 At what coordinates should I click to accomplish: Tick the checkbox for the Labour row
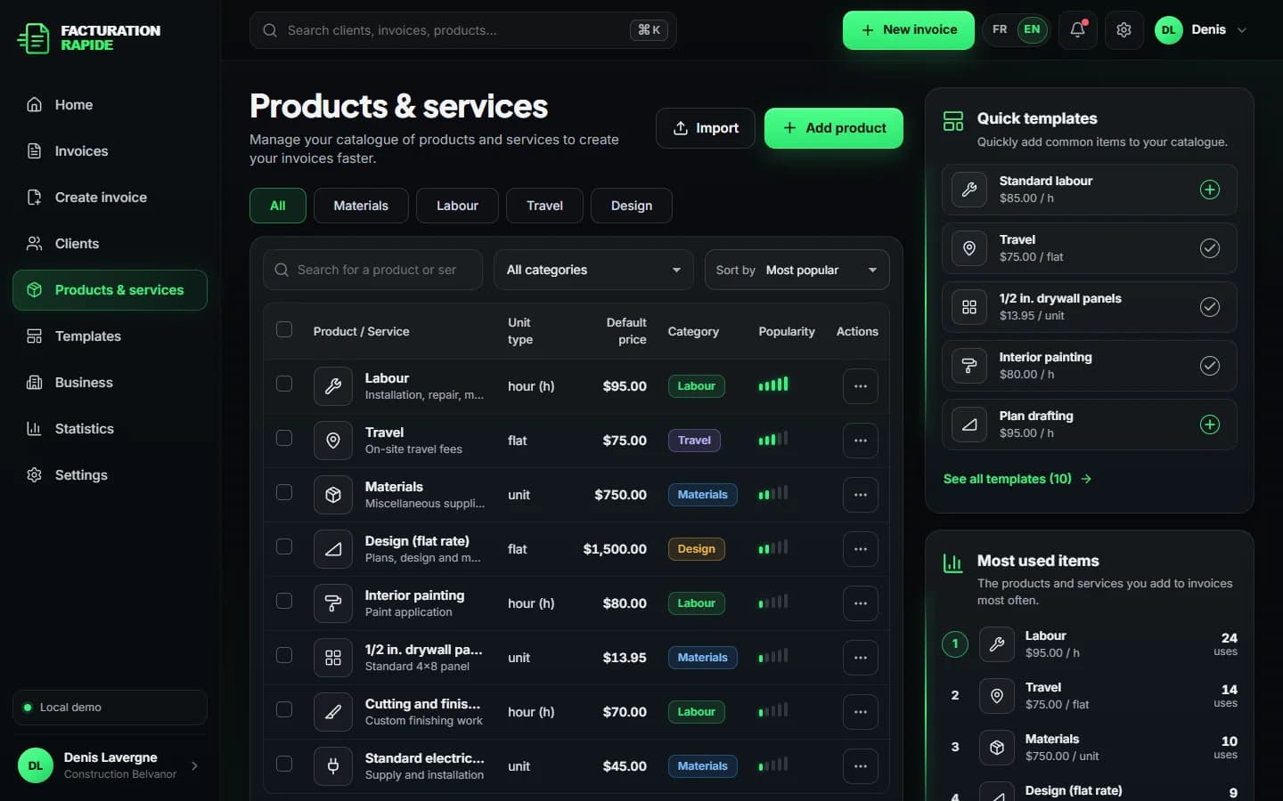click(284, 384)
